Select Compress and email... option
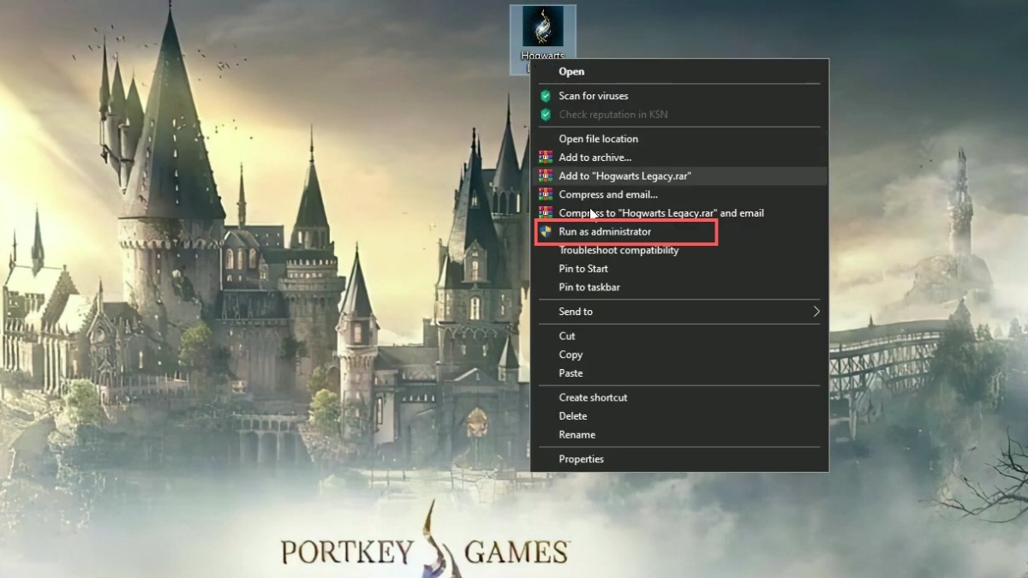The image size is (1028, 578). click(x=608, y=194)
